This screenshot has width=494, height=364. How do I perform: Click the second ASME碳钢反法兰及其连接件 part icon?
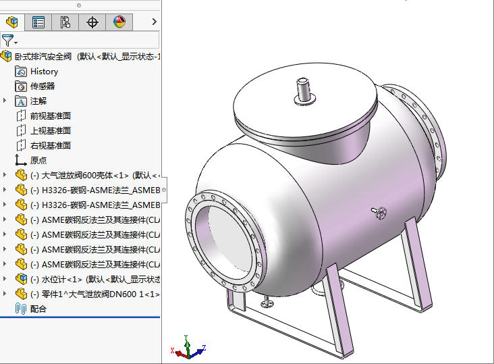tap(21, 234)
